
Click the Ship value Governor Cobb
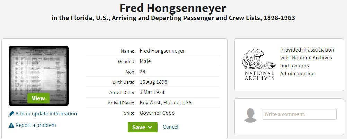tap(157, 113)
